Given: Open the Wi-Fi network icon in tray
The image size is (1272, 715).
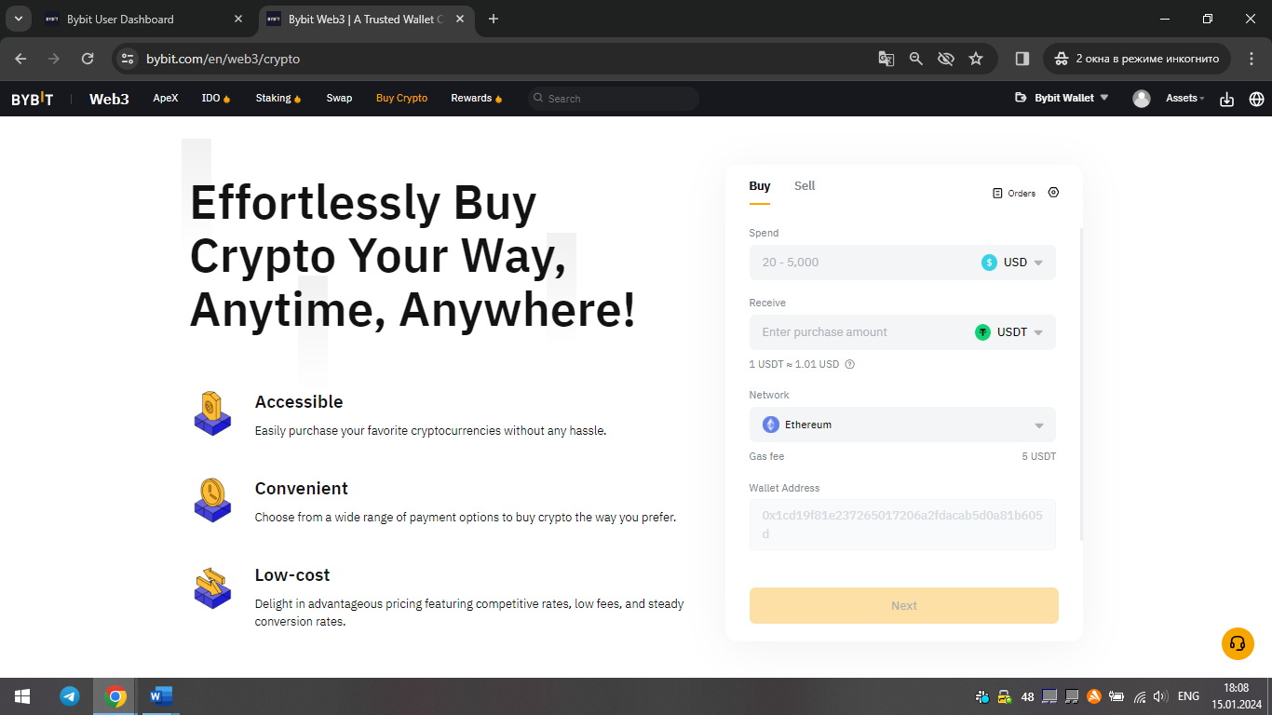Looking at the screenshot, I should [1139, 696].
